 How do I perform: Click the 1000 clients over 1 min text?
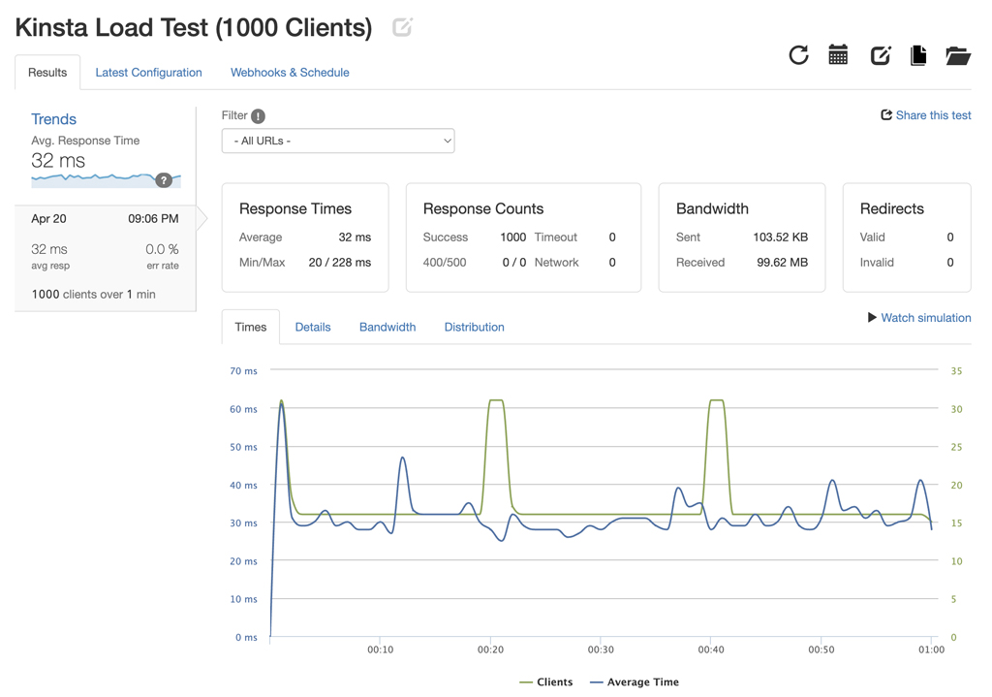(94, 294)
